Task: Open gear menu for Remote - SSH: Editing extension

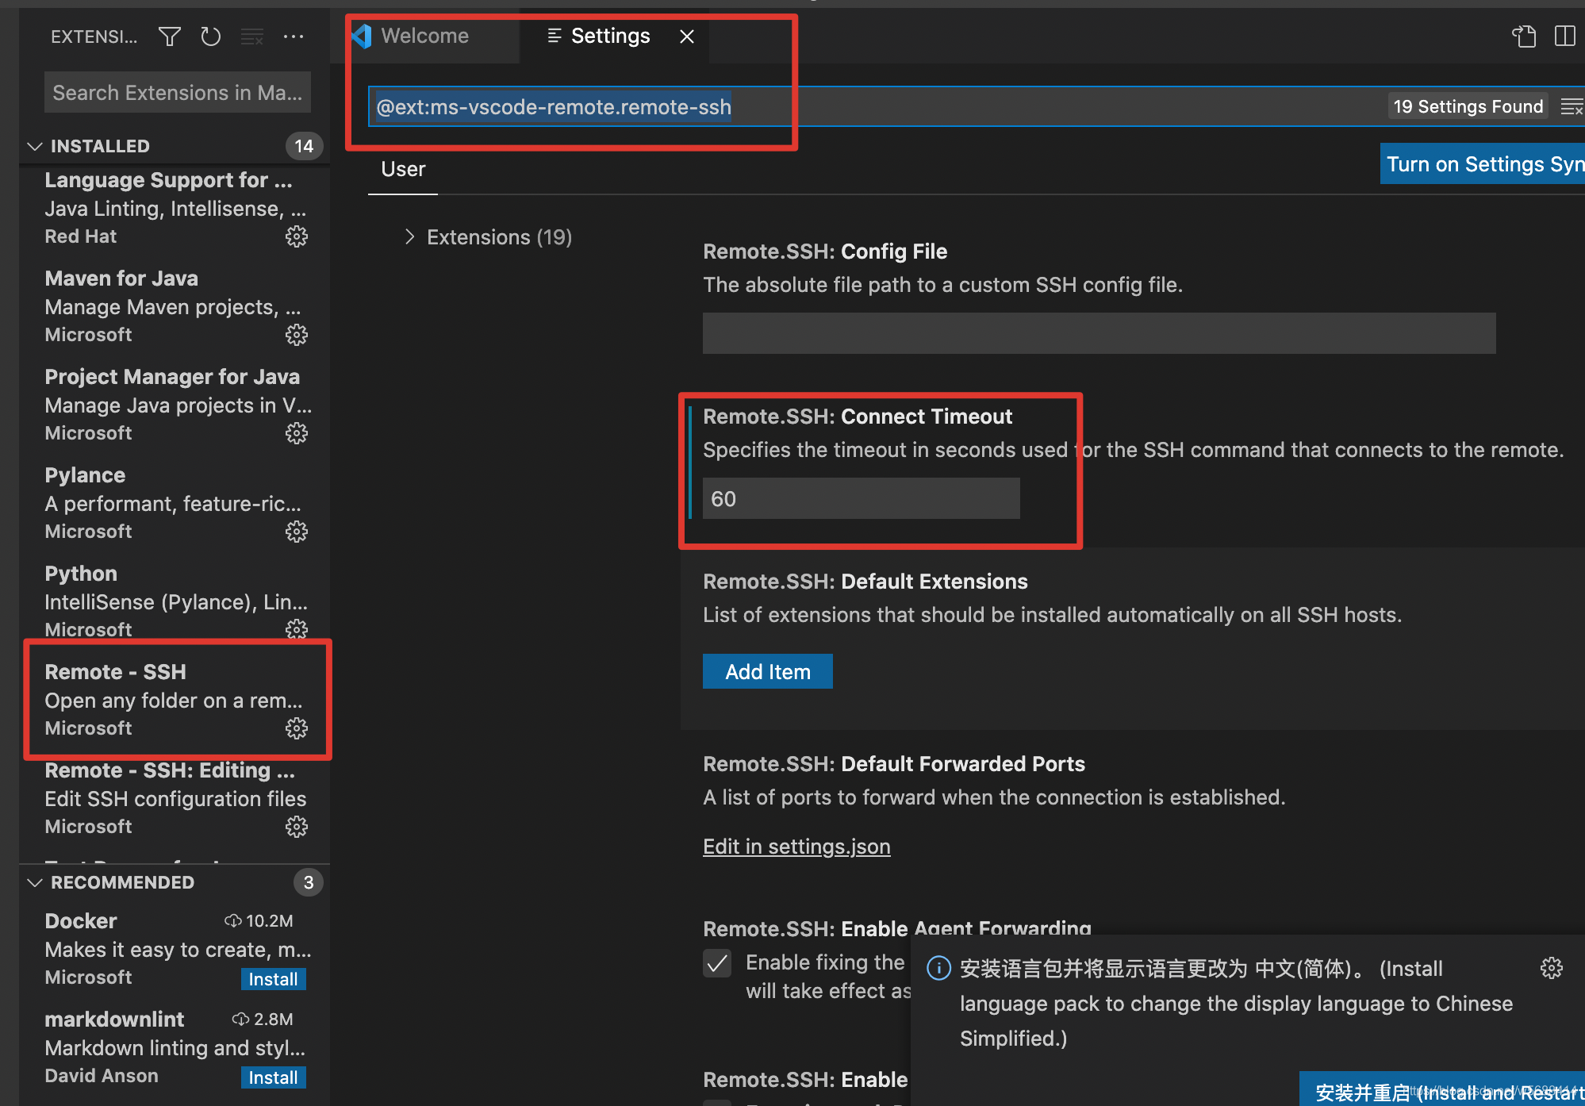Action: [297, 827]
